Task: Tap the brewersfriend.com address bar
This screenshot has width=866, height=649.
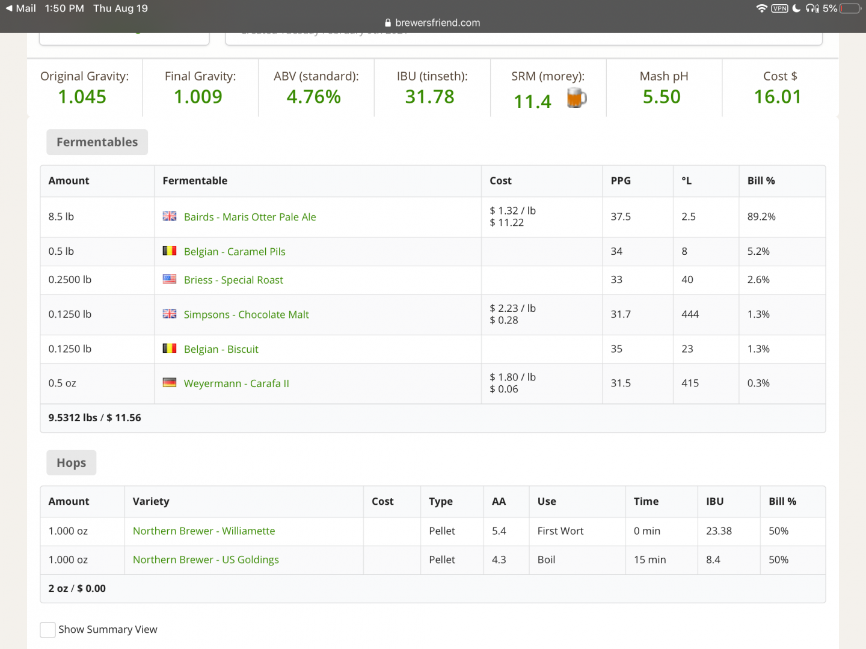Action: [x=437, y=23]
